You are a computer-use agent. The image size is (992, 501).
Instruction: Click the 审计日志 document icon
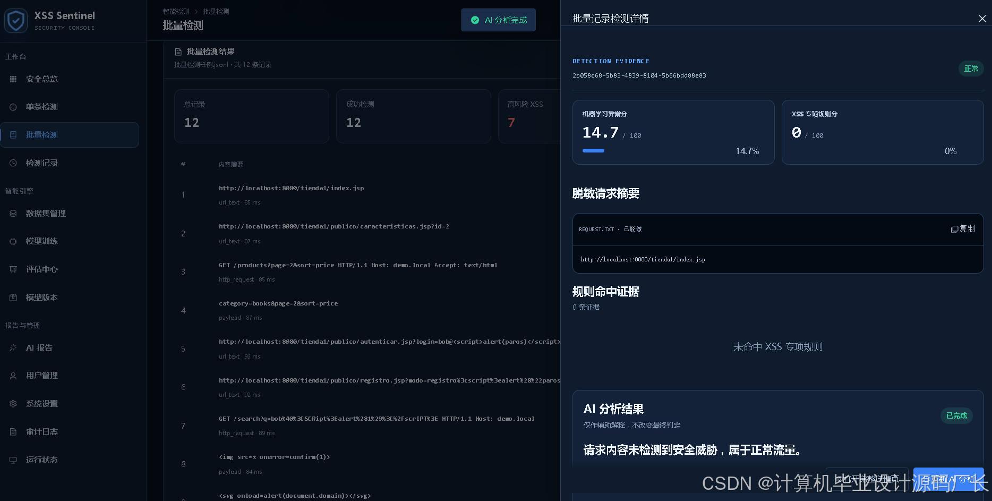[x=13, y=432]
